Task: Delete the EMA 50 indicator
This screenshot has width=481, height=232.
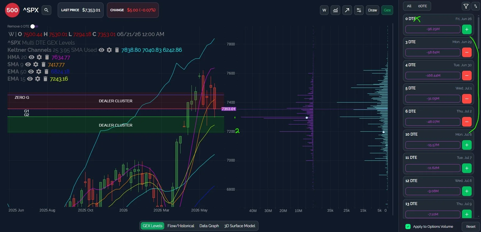Action: pyautogui.click(x=46, y=72)
